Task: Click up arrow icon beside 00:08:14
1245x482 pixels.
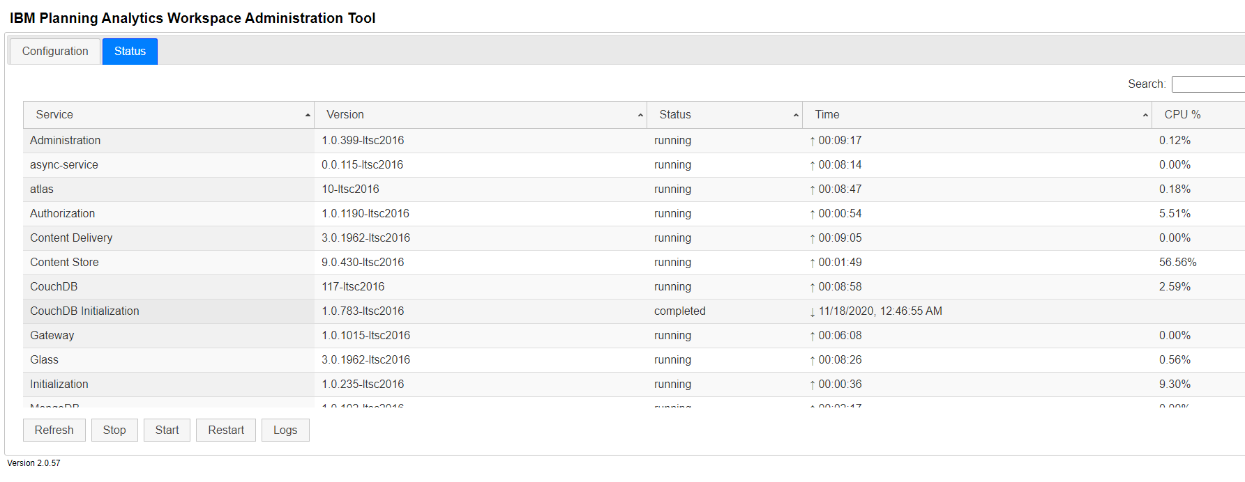Action: pos(813,166)
